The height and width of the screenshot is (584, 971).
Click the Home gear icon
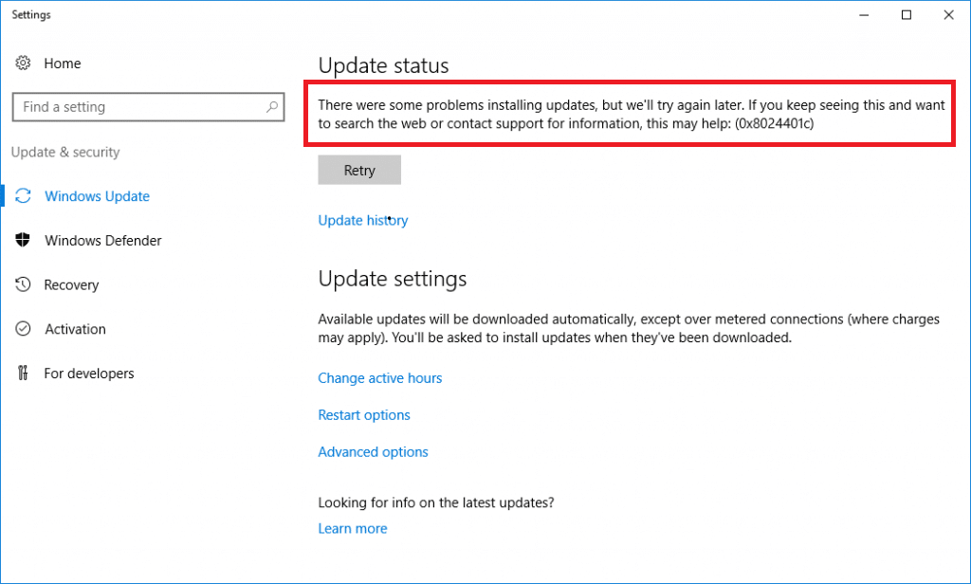coord(23,63)
